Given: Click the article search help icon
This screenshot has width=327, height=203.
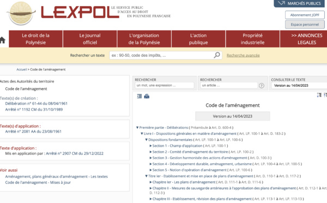Looking at the screenshot, I should click(x=262, y=86).
